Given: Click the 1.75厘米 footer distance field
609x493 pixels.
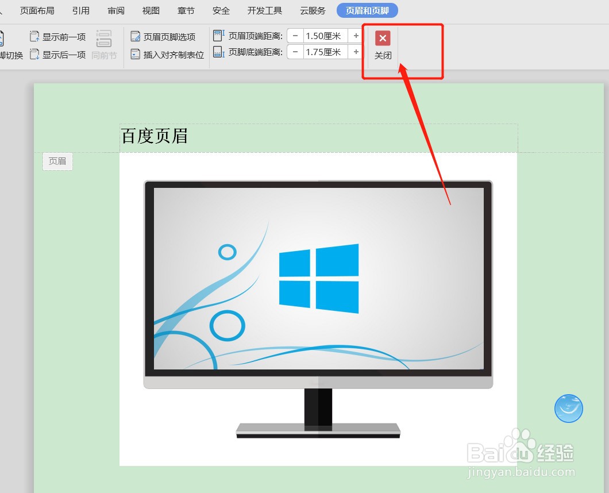Looking at the screenshot, I should [x=326, y=52].
